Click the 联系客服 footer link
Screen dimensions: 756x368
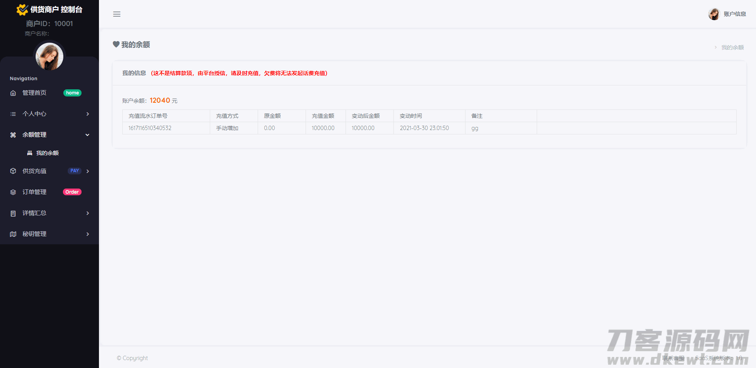673,358
